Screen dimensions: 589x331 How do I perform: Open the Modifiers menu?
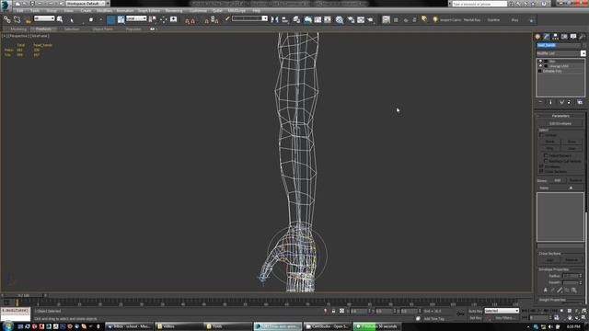tap(104, 11)
